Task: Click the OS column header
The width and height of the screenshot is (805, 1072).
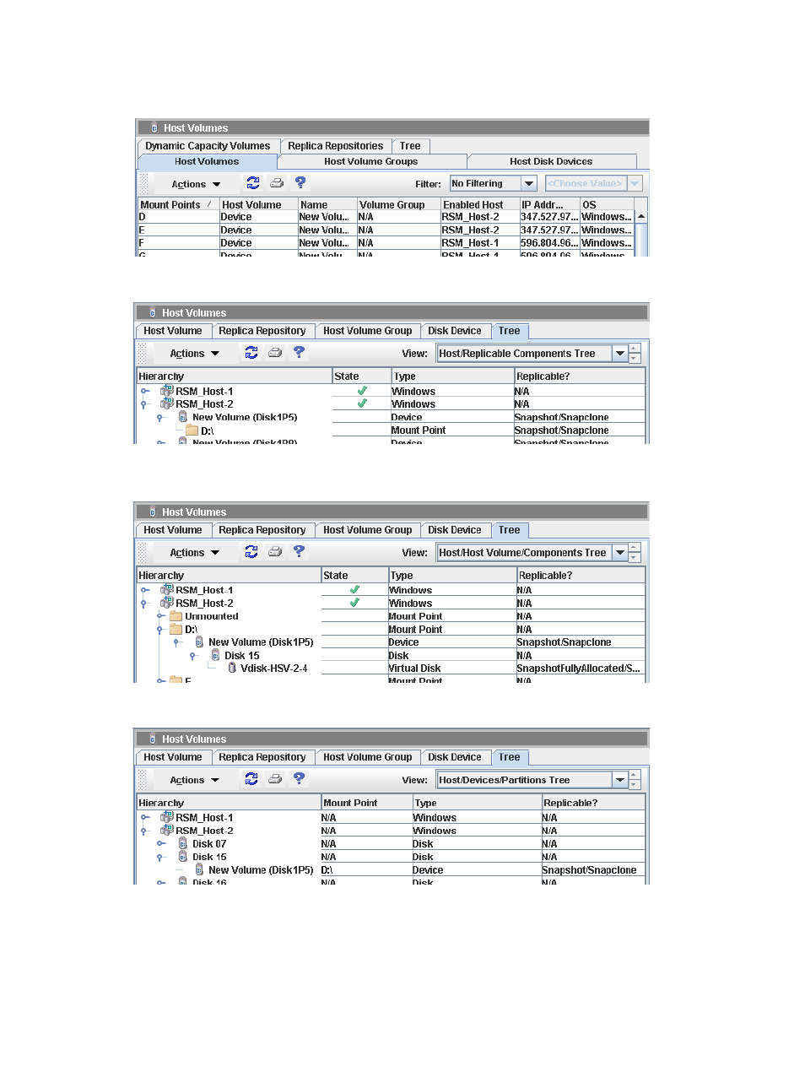Action: coord(607,204)
